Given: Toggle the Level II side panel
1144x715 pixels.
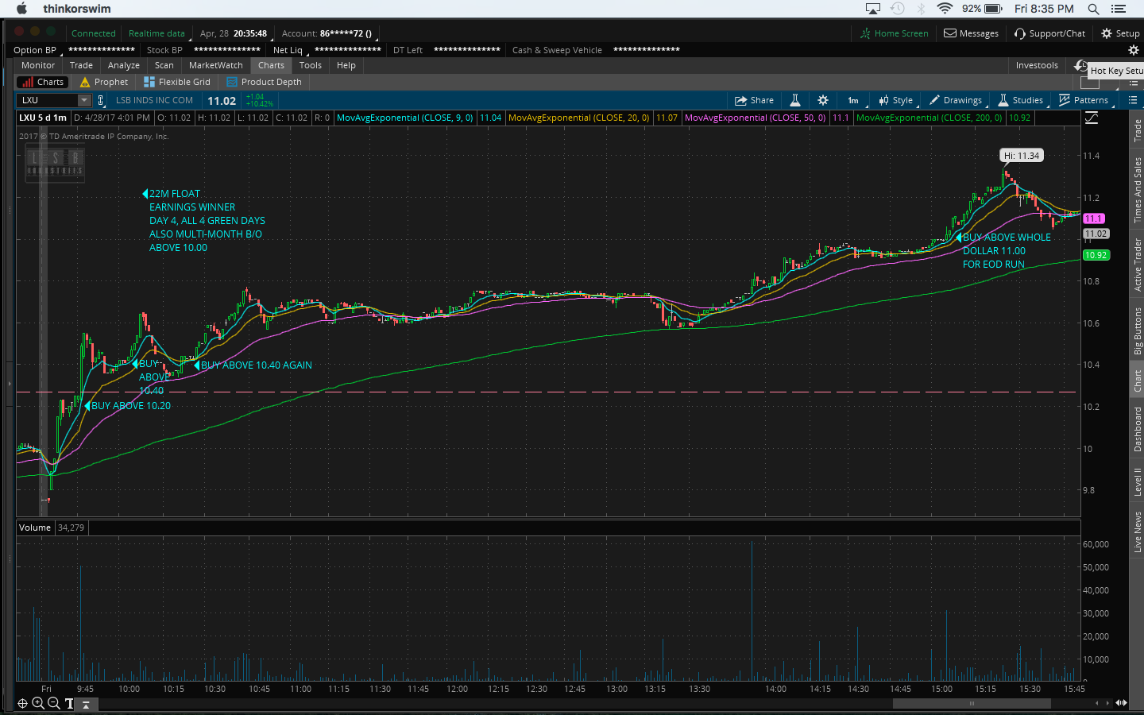Looking at the screenshot, I should (1138, 481).
